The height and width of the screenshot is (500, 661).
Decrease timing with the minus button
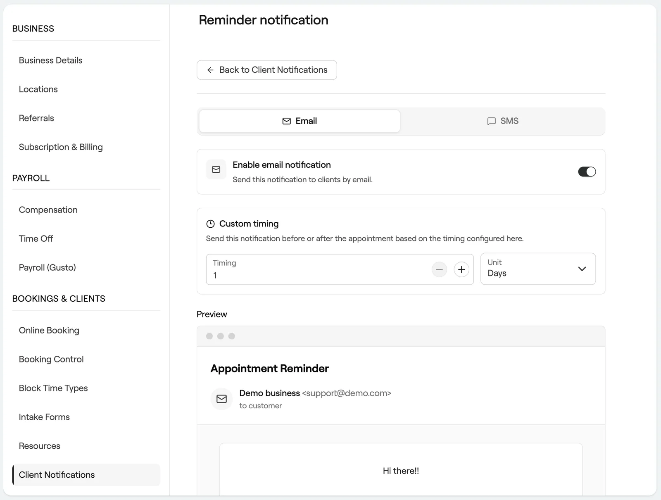tap(439, 269)
